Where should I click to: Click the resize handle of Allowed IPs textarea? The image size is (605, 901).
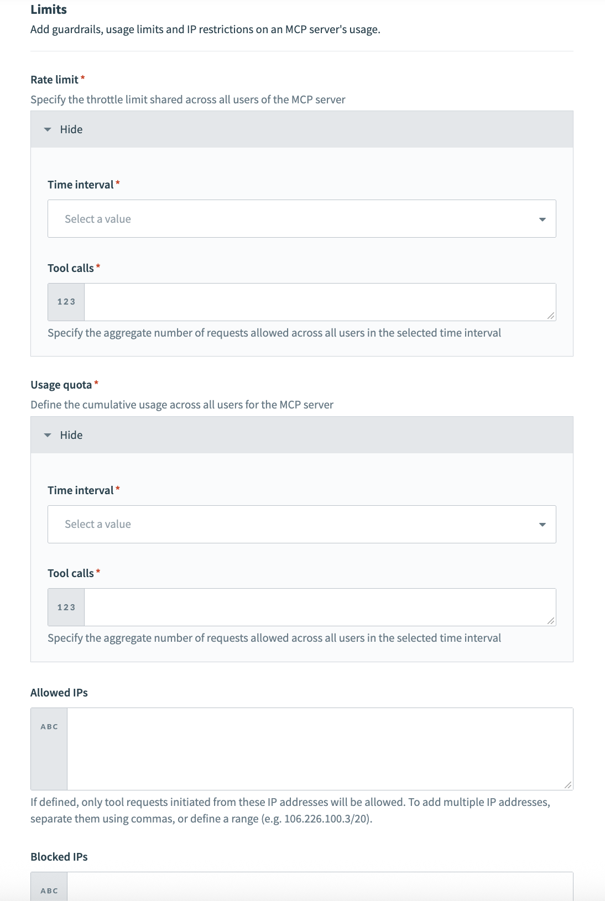click(568, 785)
